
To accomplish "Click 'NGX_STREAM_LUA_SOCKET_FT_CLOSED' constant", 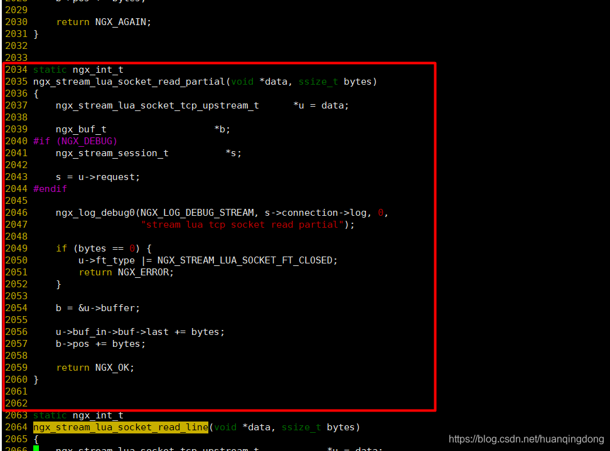I will [245, 260].
